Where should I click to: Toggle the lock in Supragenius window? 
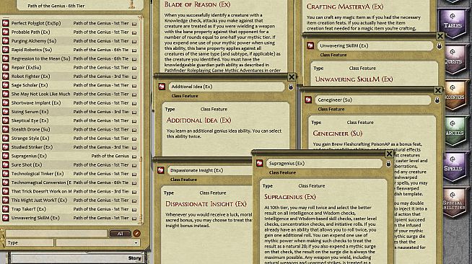(388, 164)
